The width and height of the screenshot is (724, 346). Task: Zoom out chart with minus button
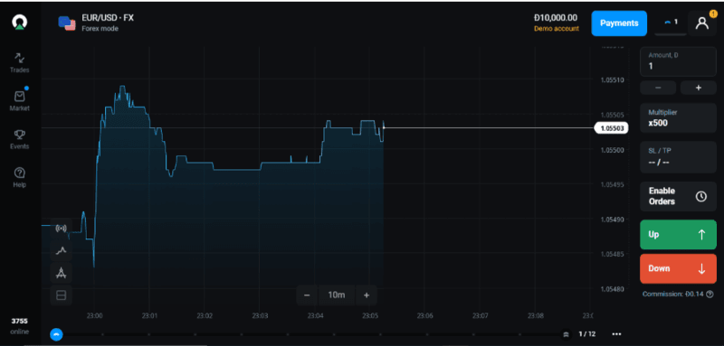[307, 295]
